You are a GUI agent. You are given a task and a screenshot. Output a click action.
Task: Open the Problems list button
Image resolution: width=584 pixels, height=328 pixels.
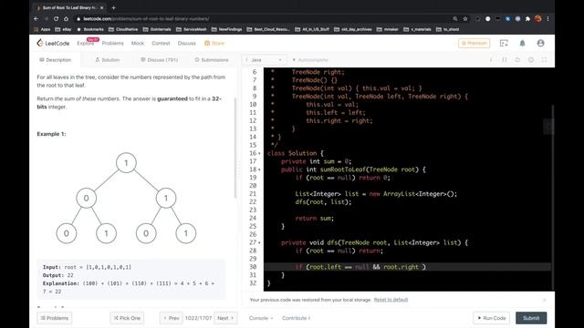click(55, 318)
